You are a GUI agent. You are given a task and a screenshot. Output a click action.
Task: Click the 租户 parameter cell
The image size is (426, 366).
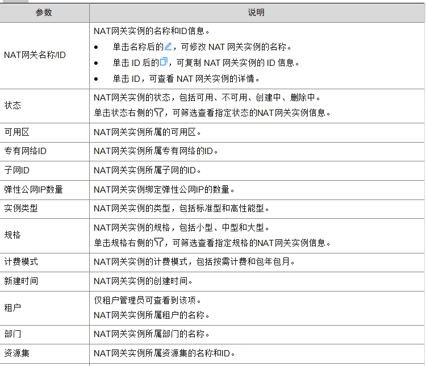pyautogui.click(x=44, y=308)
